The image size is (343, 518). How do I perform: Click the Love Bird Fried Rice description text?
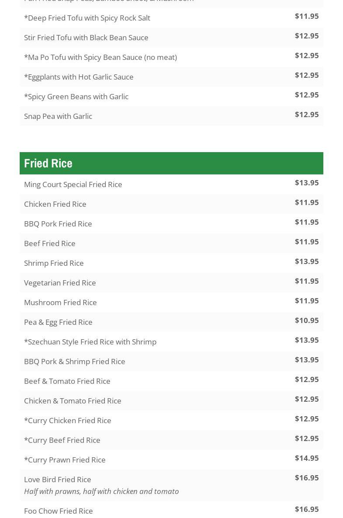point(101,491)
